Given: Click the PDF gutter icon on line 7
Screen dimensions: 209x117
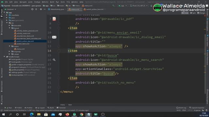Looking at the screenshot, I should point(54,19).
